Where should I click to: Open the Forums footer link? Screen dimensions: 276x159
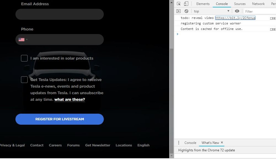click(73, 145)
